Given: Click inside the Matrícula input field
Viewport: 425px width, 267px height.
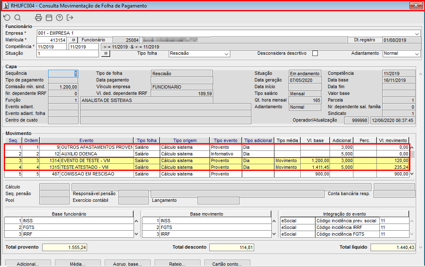Looking at the screenshot, I should tap(52, 40).
